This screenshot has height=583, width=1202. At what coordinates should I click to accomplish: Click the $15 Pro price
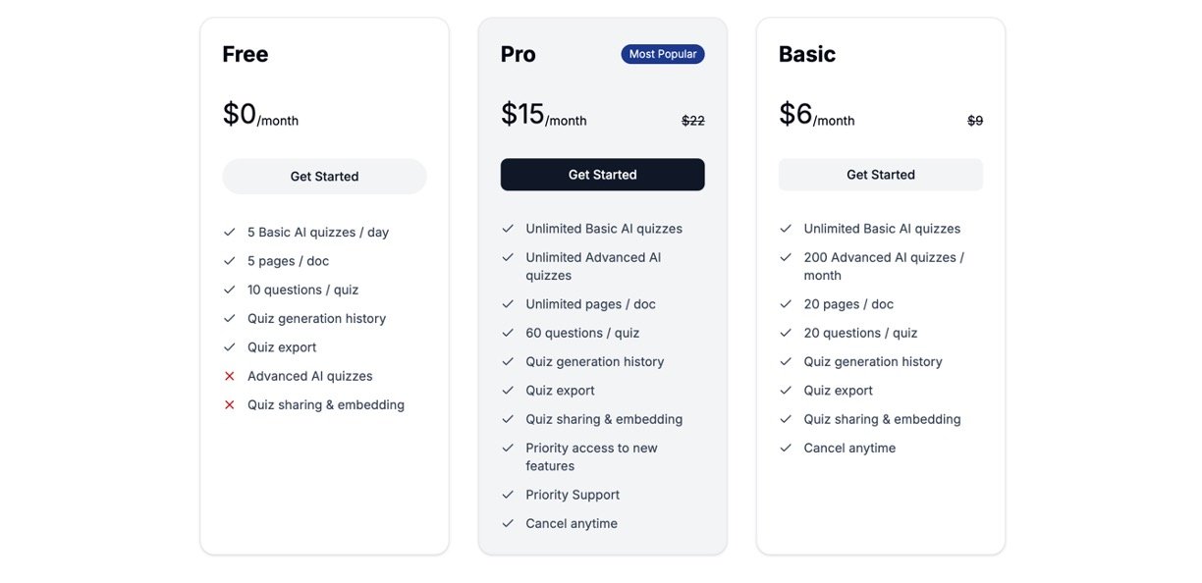pyautogui.click(x=522, y=115)
